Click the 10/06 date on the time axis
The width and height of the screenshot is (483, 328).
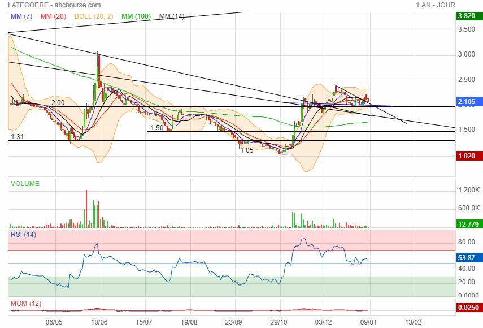pyautogui.click(x=99, y=322)
